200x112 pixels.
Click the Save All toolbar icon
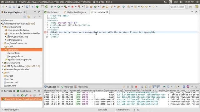click(x=14, y=7)
